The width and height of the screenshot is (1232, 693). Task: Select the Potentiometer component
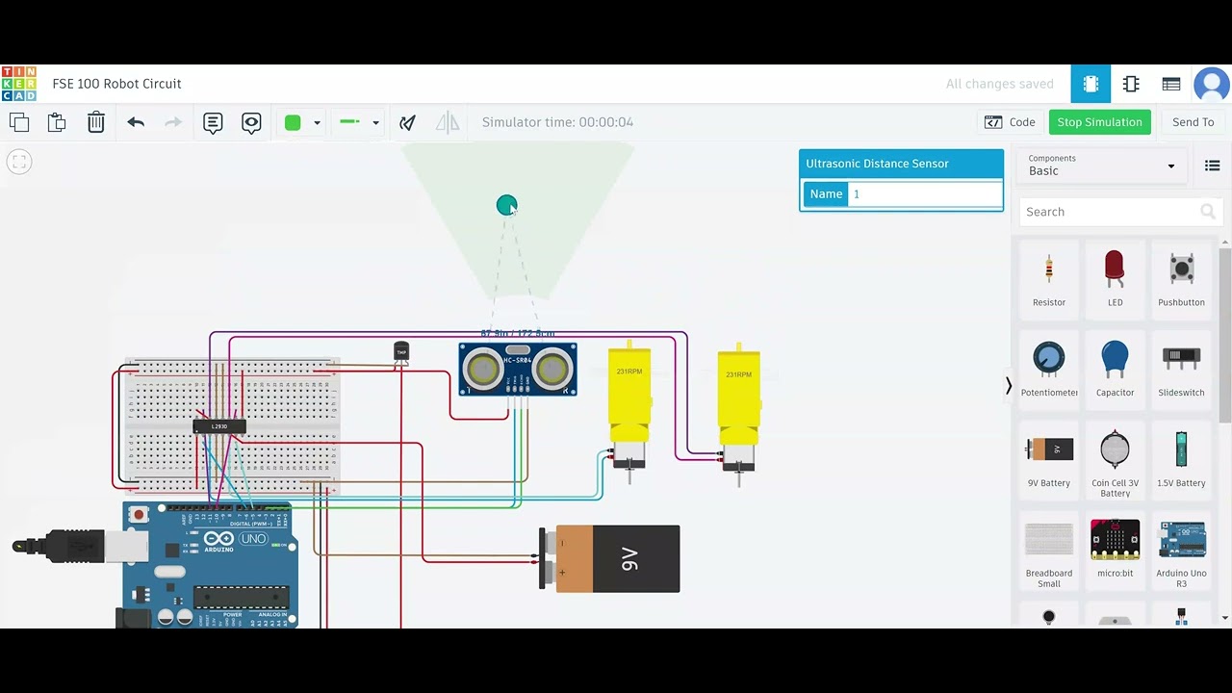point(1049,369)
